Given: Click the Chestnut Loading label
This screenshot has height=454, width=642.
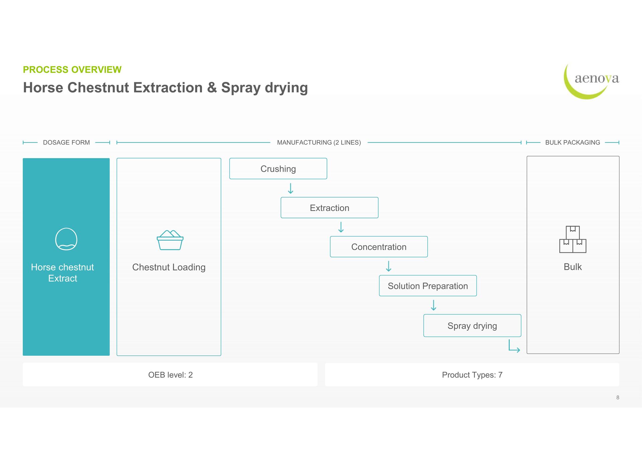Looking at the screenshot, I should pyautogui.click(x=169, y=267).
